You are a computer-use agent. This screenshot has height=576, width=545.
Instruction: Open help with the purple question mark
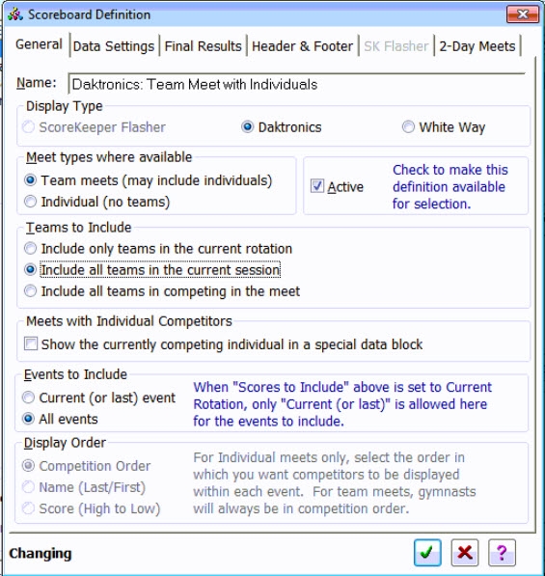coord(502,553)
